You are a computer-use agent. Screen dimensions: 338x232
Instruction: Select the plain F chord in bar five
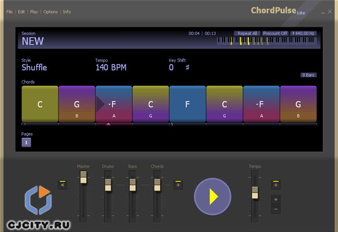tap(188, 104)
